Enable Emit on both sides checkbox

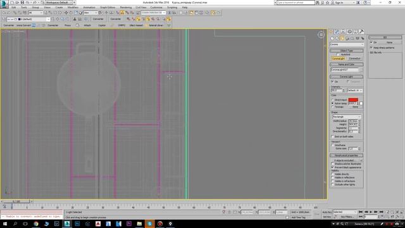pyautogui.click(x=333, y=137)
